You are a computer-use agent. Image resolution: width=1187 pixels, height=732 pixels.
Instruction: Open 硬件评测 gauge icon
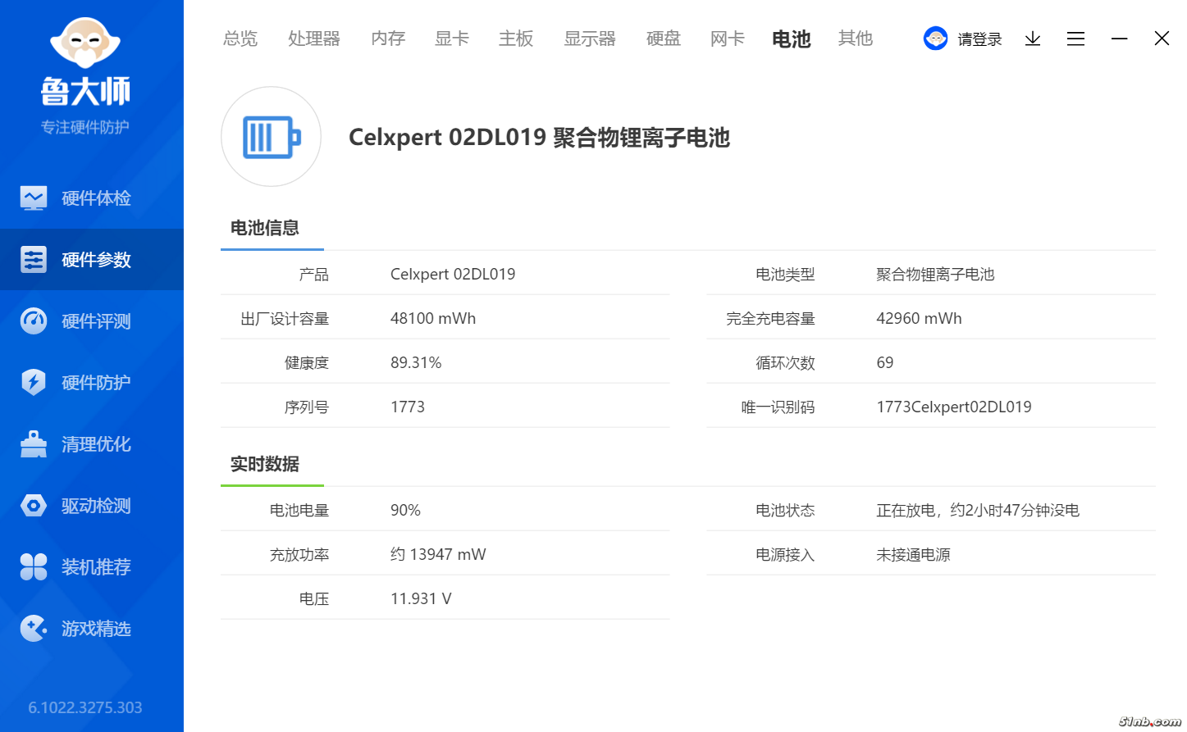pos(34,321)
